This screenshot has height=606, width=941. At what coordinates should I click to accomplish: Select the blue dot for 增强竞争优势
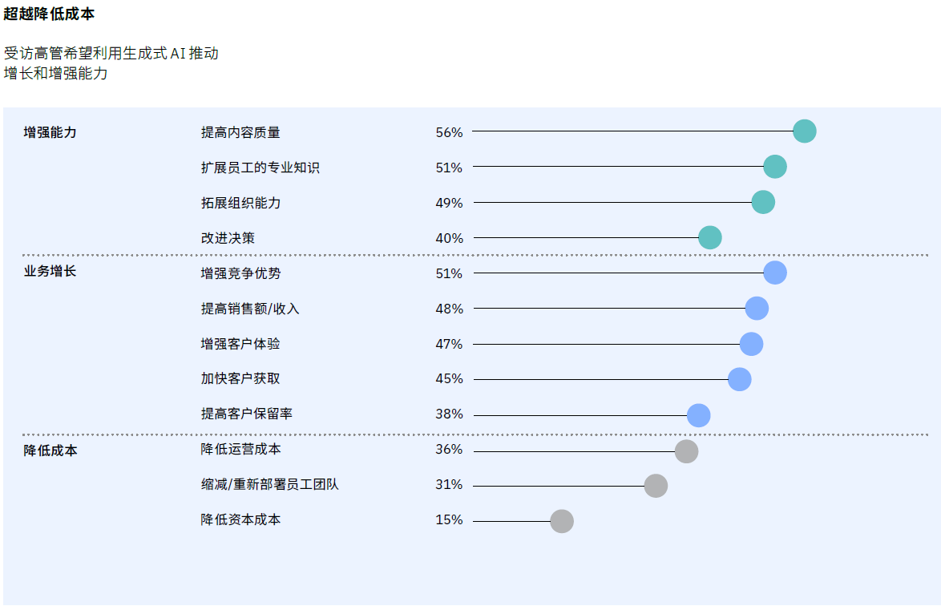774,273
